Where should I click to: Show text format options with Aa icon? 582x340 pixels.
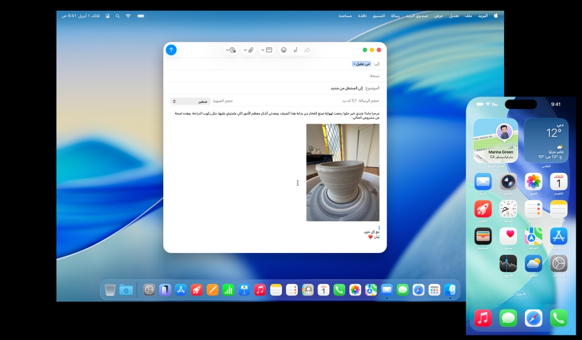coord(296,50)
